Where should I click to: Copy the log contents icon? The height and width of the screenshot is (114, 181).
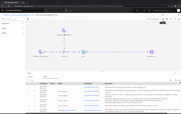point(176,80)
